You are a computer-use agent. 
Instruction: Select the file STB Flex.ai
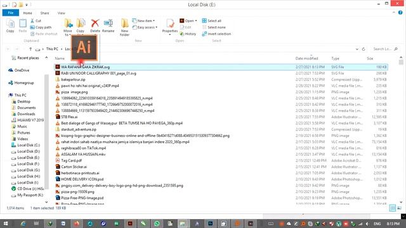[x=69, y=117]
